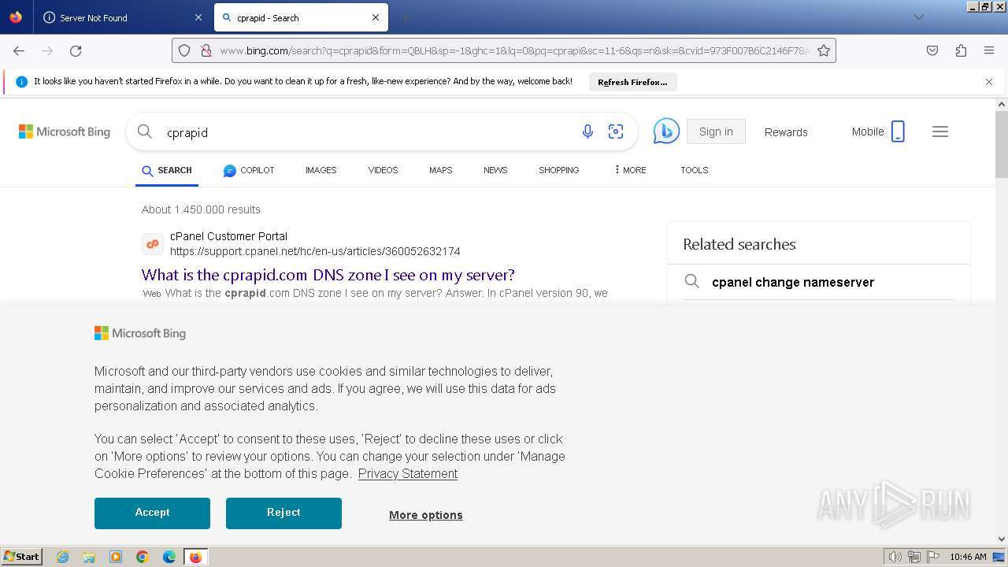Open the cPanel favicon next to Customer Portal
The image size is (1008, 567).
point(153,244)
